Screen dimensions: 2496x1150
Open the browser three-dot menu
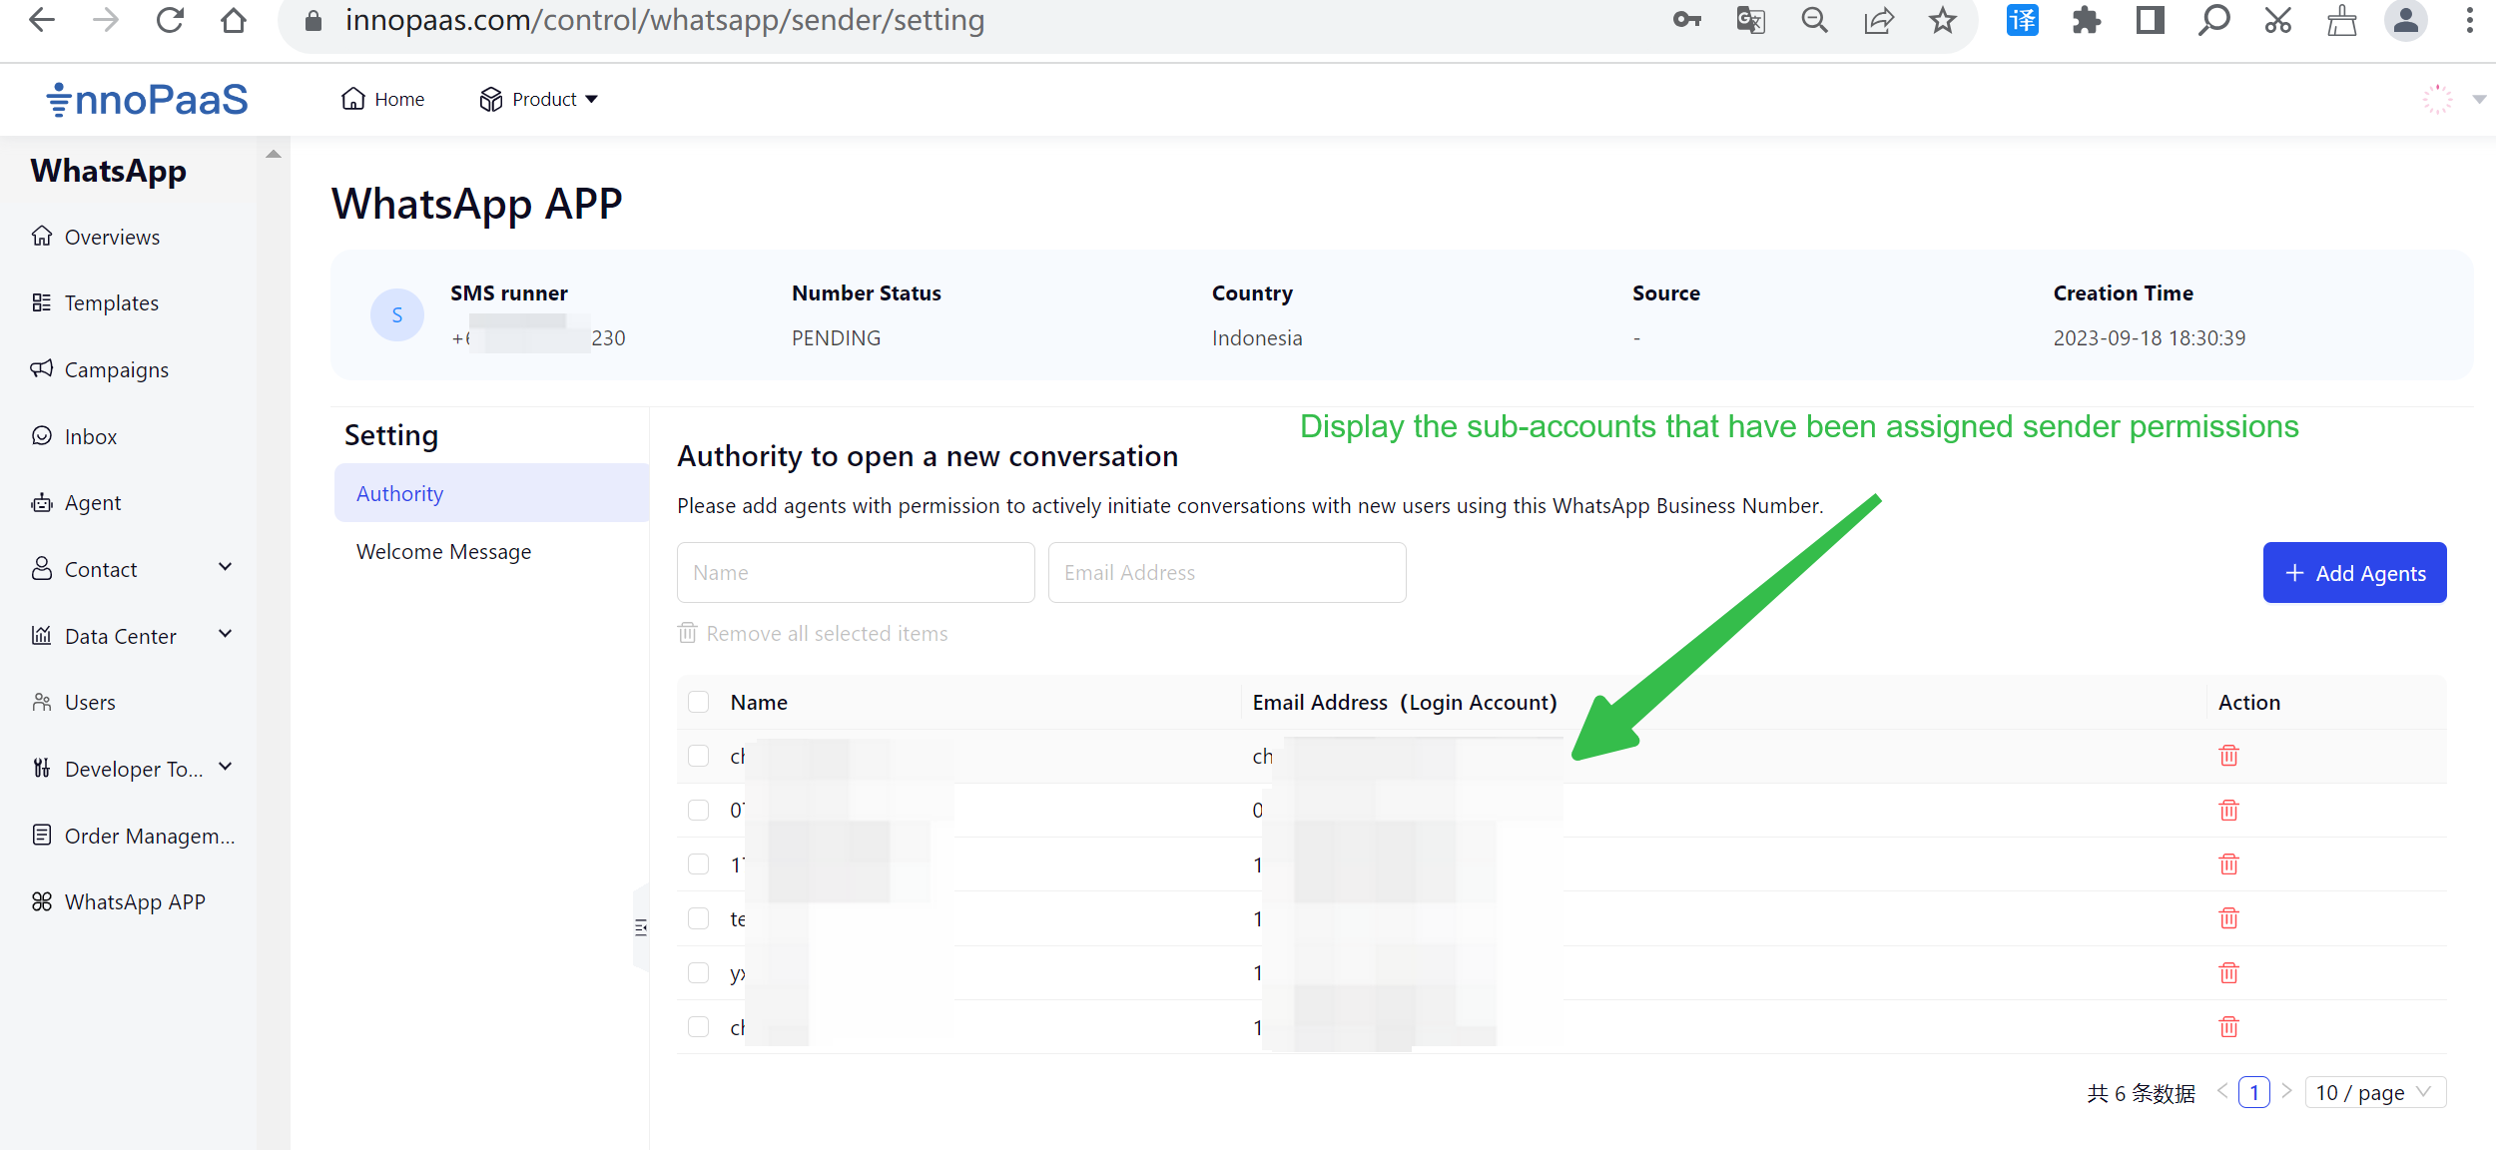(x=2469, y=20)
